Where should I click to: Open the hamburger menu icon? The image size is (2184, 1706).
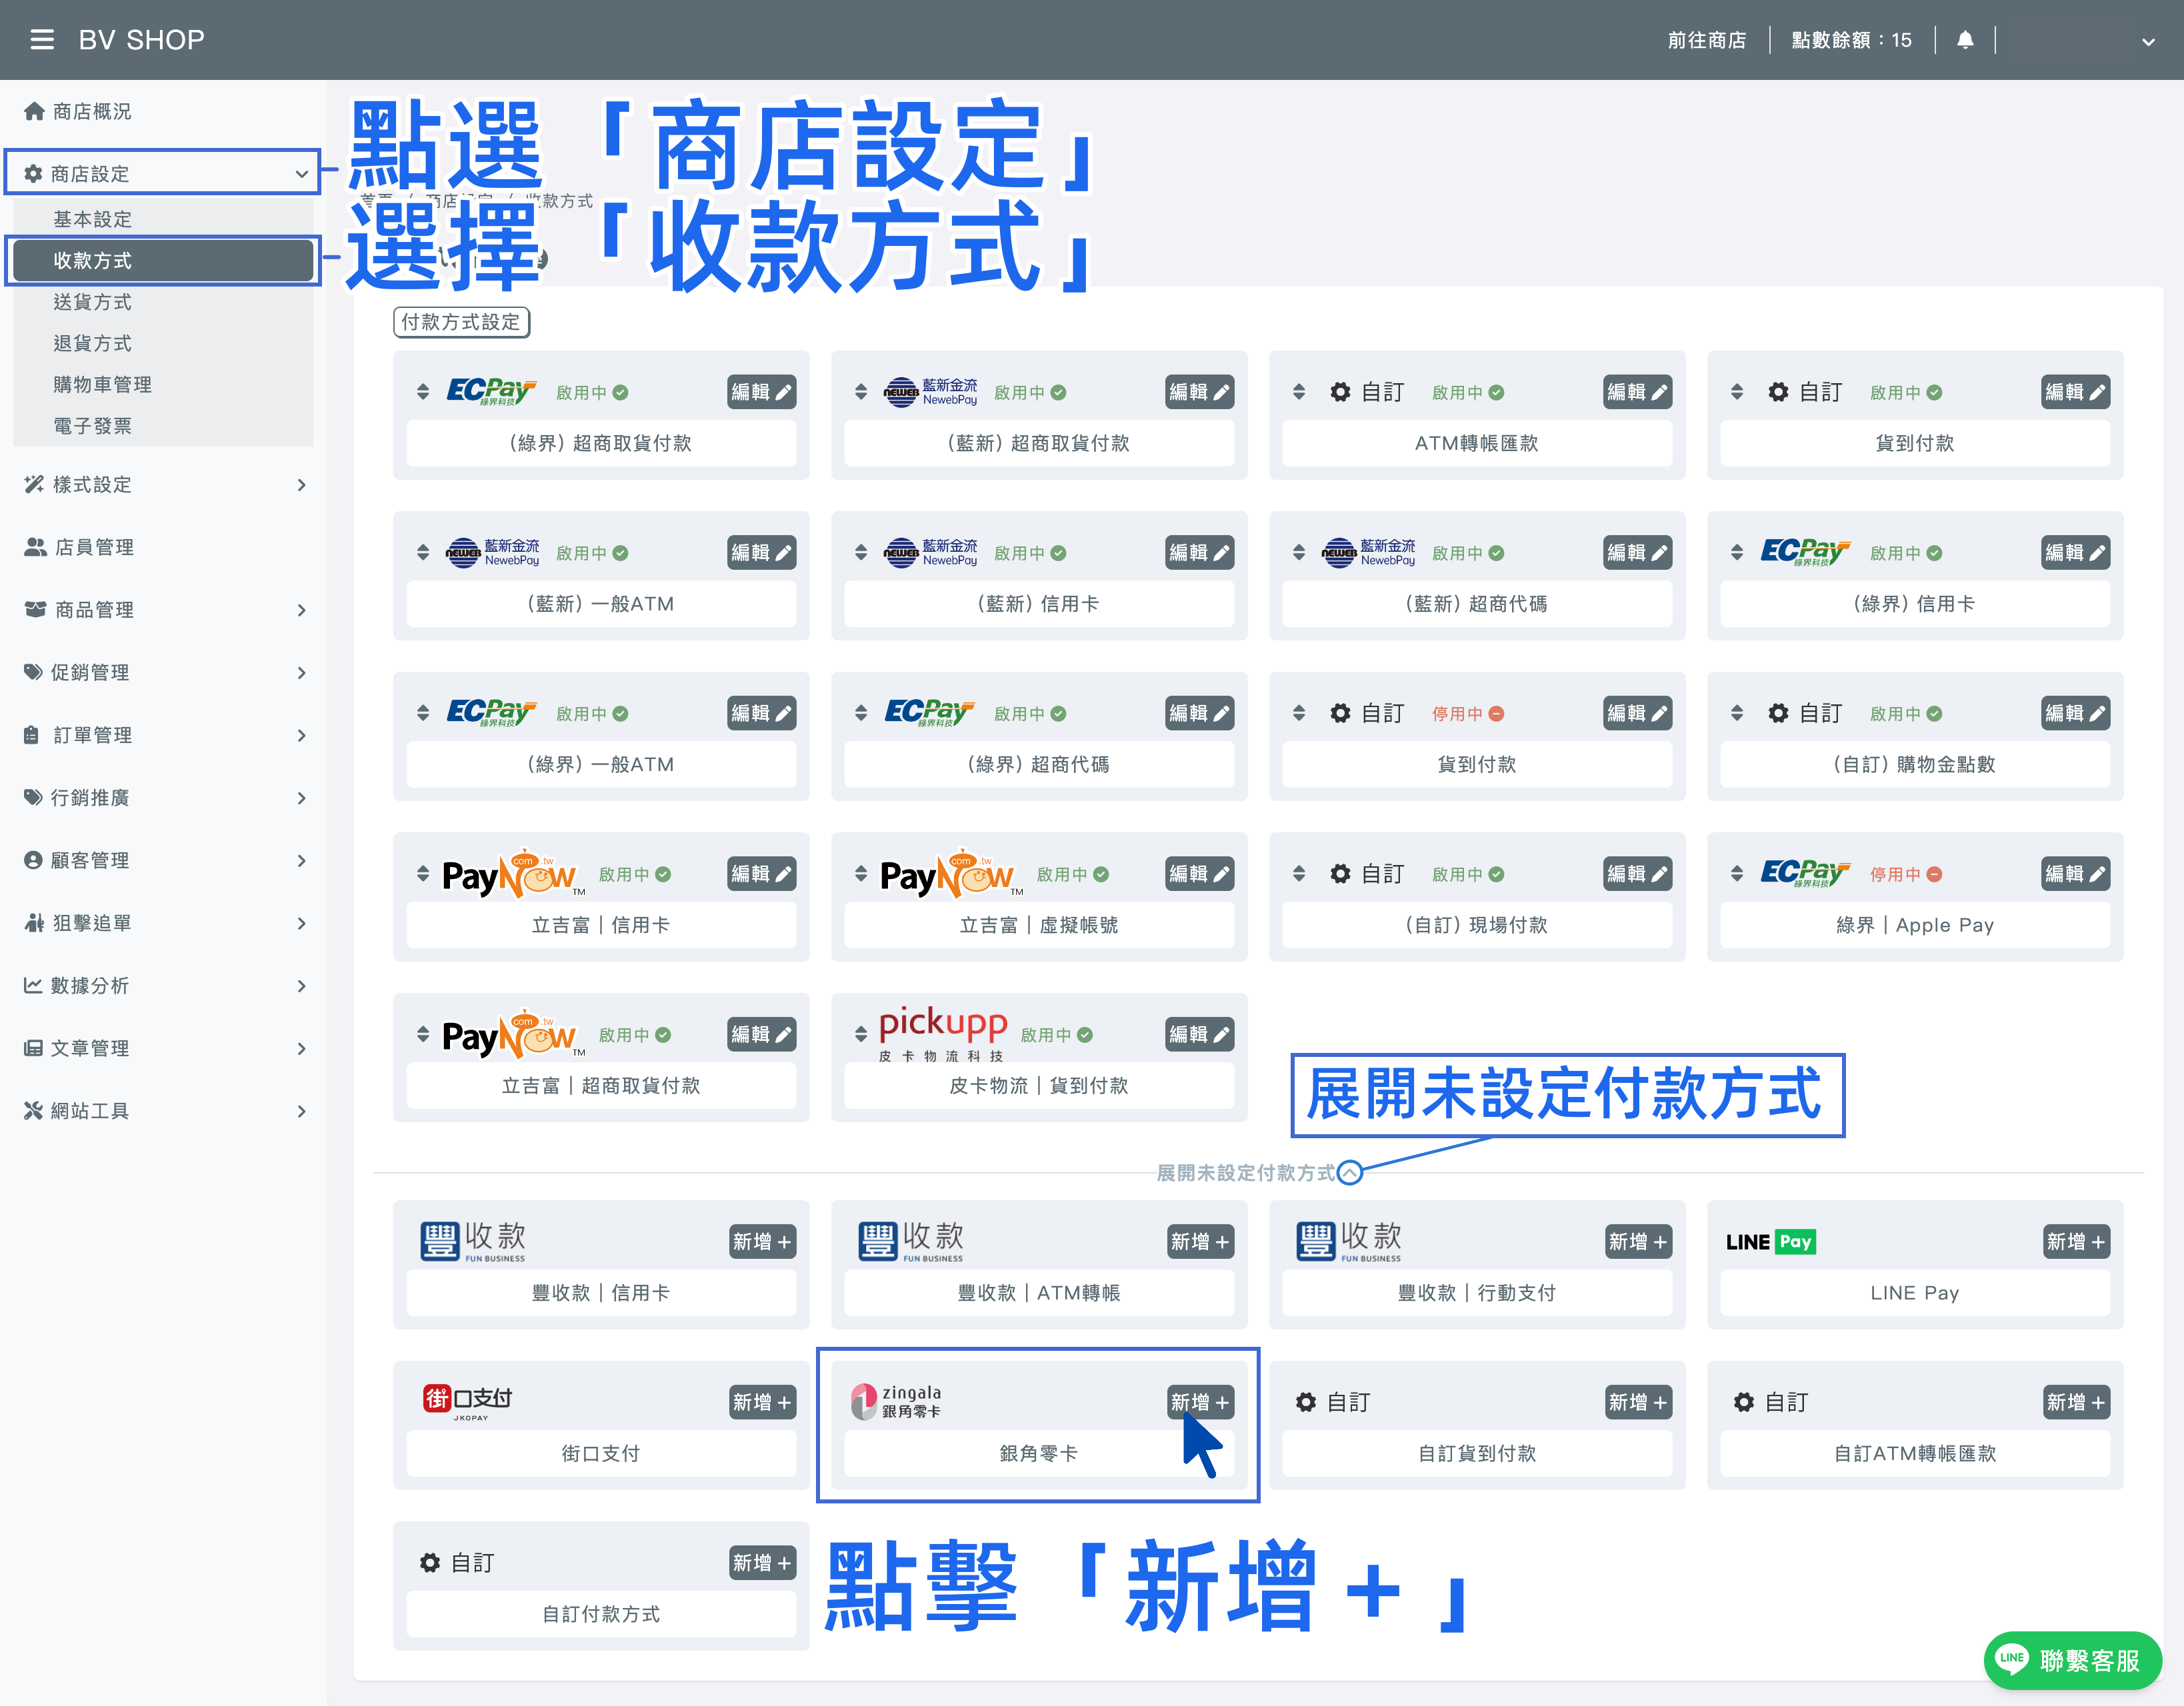point(42,40)
